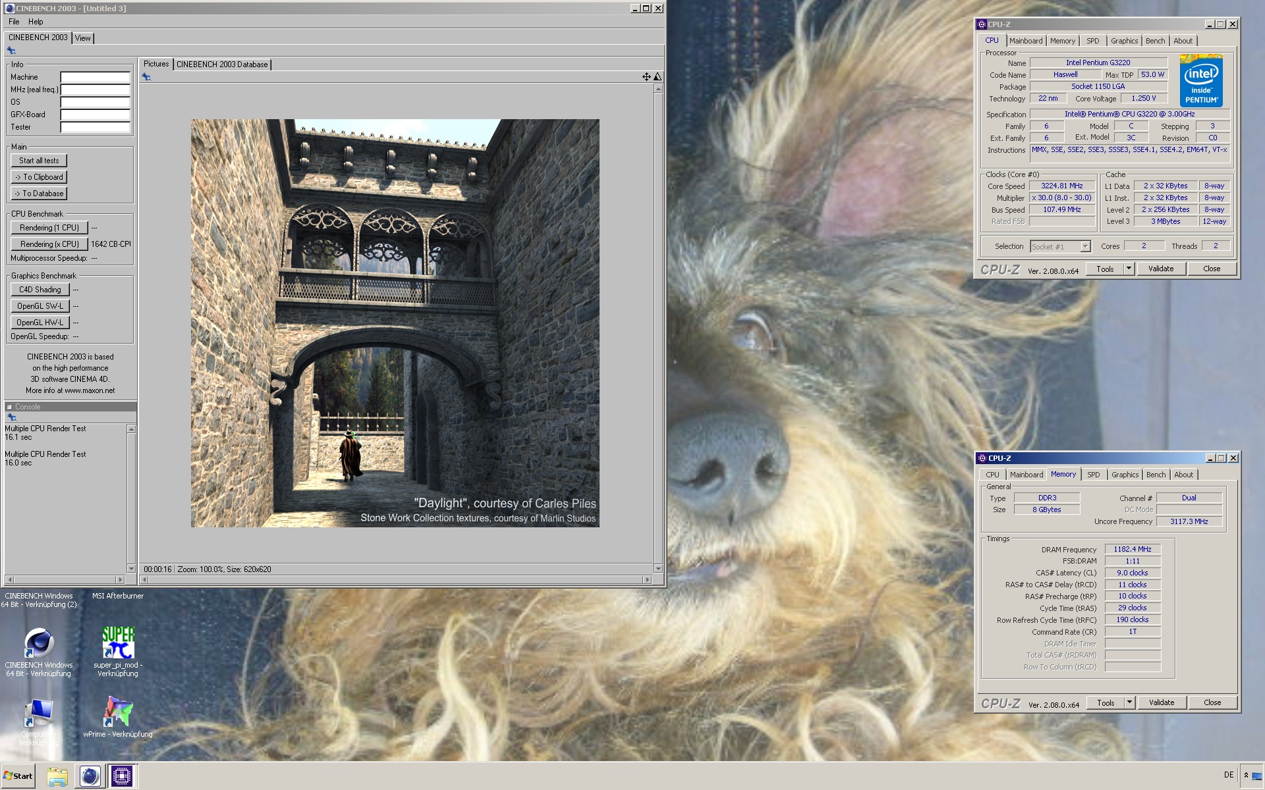Collapse the Console panel header toggle

[x=9, y=407]
